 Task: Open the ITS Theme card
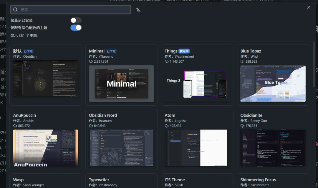[197, 181]
